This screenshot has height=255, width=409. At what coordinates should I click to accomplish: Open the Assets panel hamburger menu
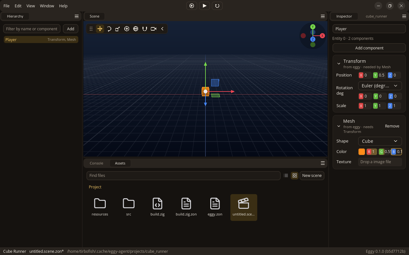pos(323,163)
